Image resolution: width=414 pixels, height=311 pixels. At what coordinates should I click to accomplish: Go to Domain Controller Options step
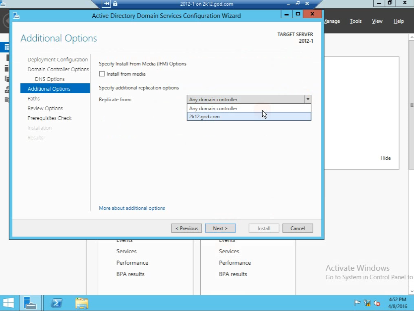coord(58,70)
